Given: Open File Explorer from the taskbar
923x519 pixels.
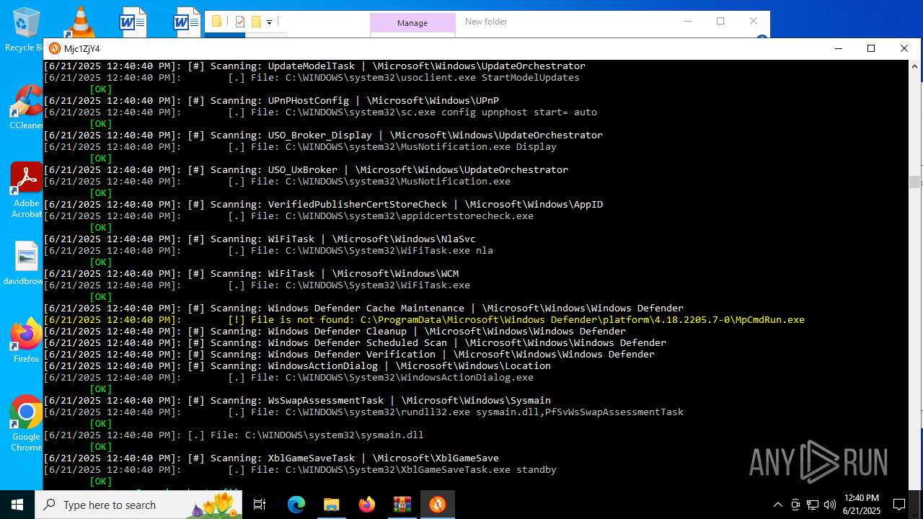Looking at the screenshot, I should tap(331, 505).
